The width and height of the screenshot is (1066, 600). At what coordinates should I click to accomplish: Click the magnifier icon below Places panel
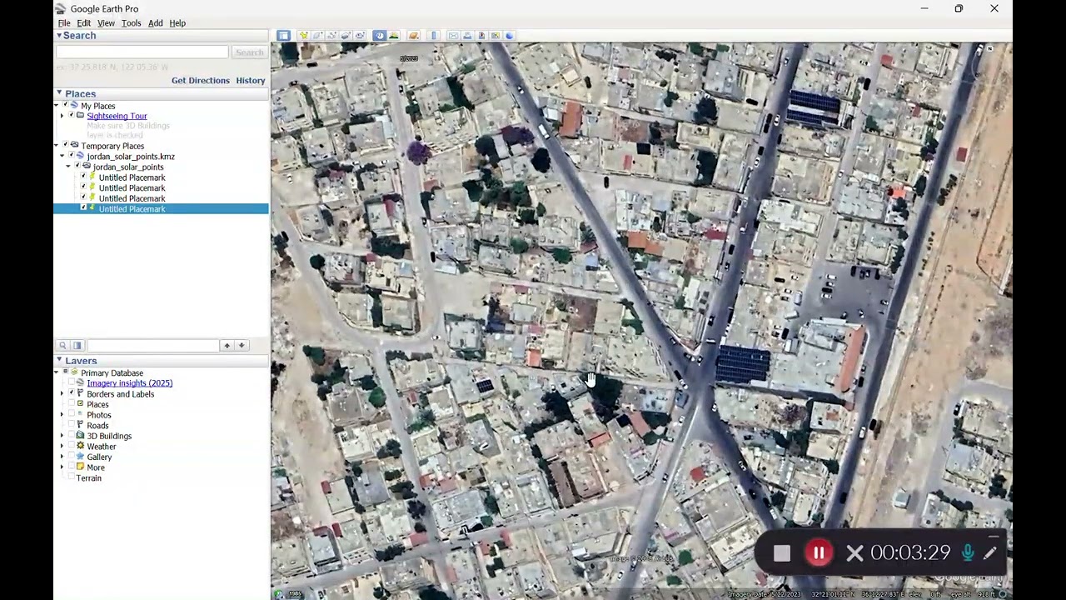(x=62, y=345)
